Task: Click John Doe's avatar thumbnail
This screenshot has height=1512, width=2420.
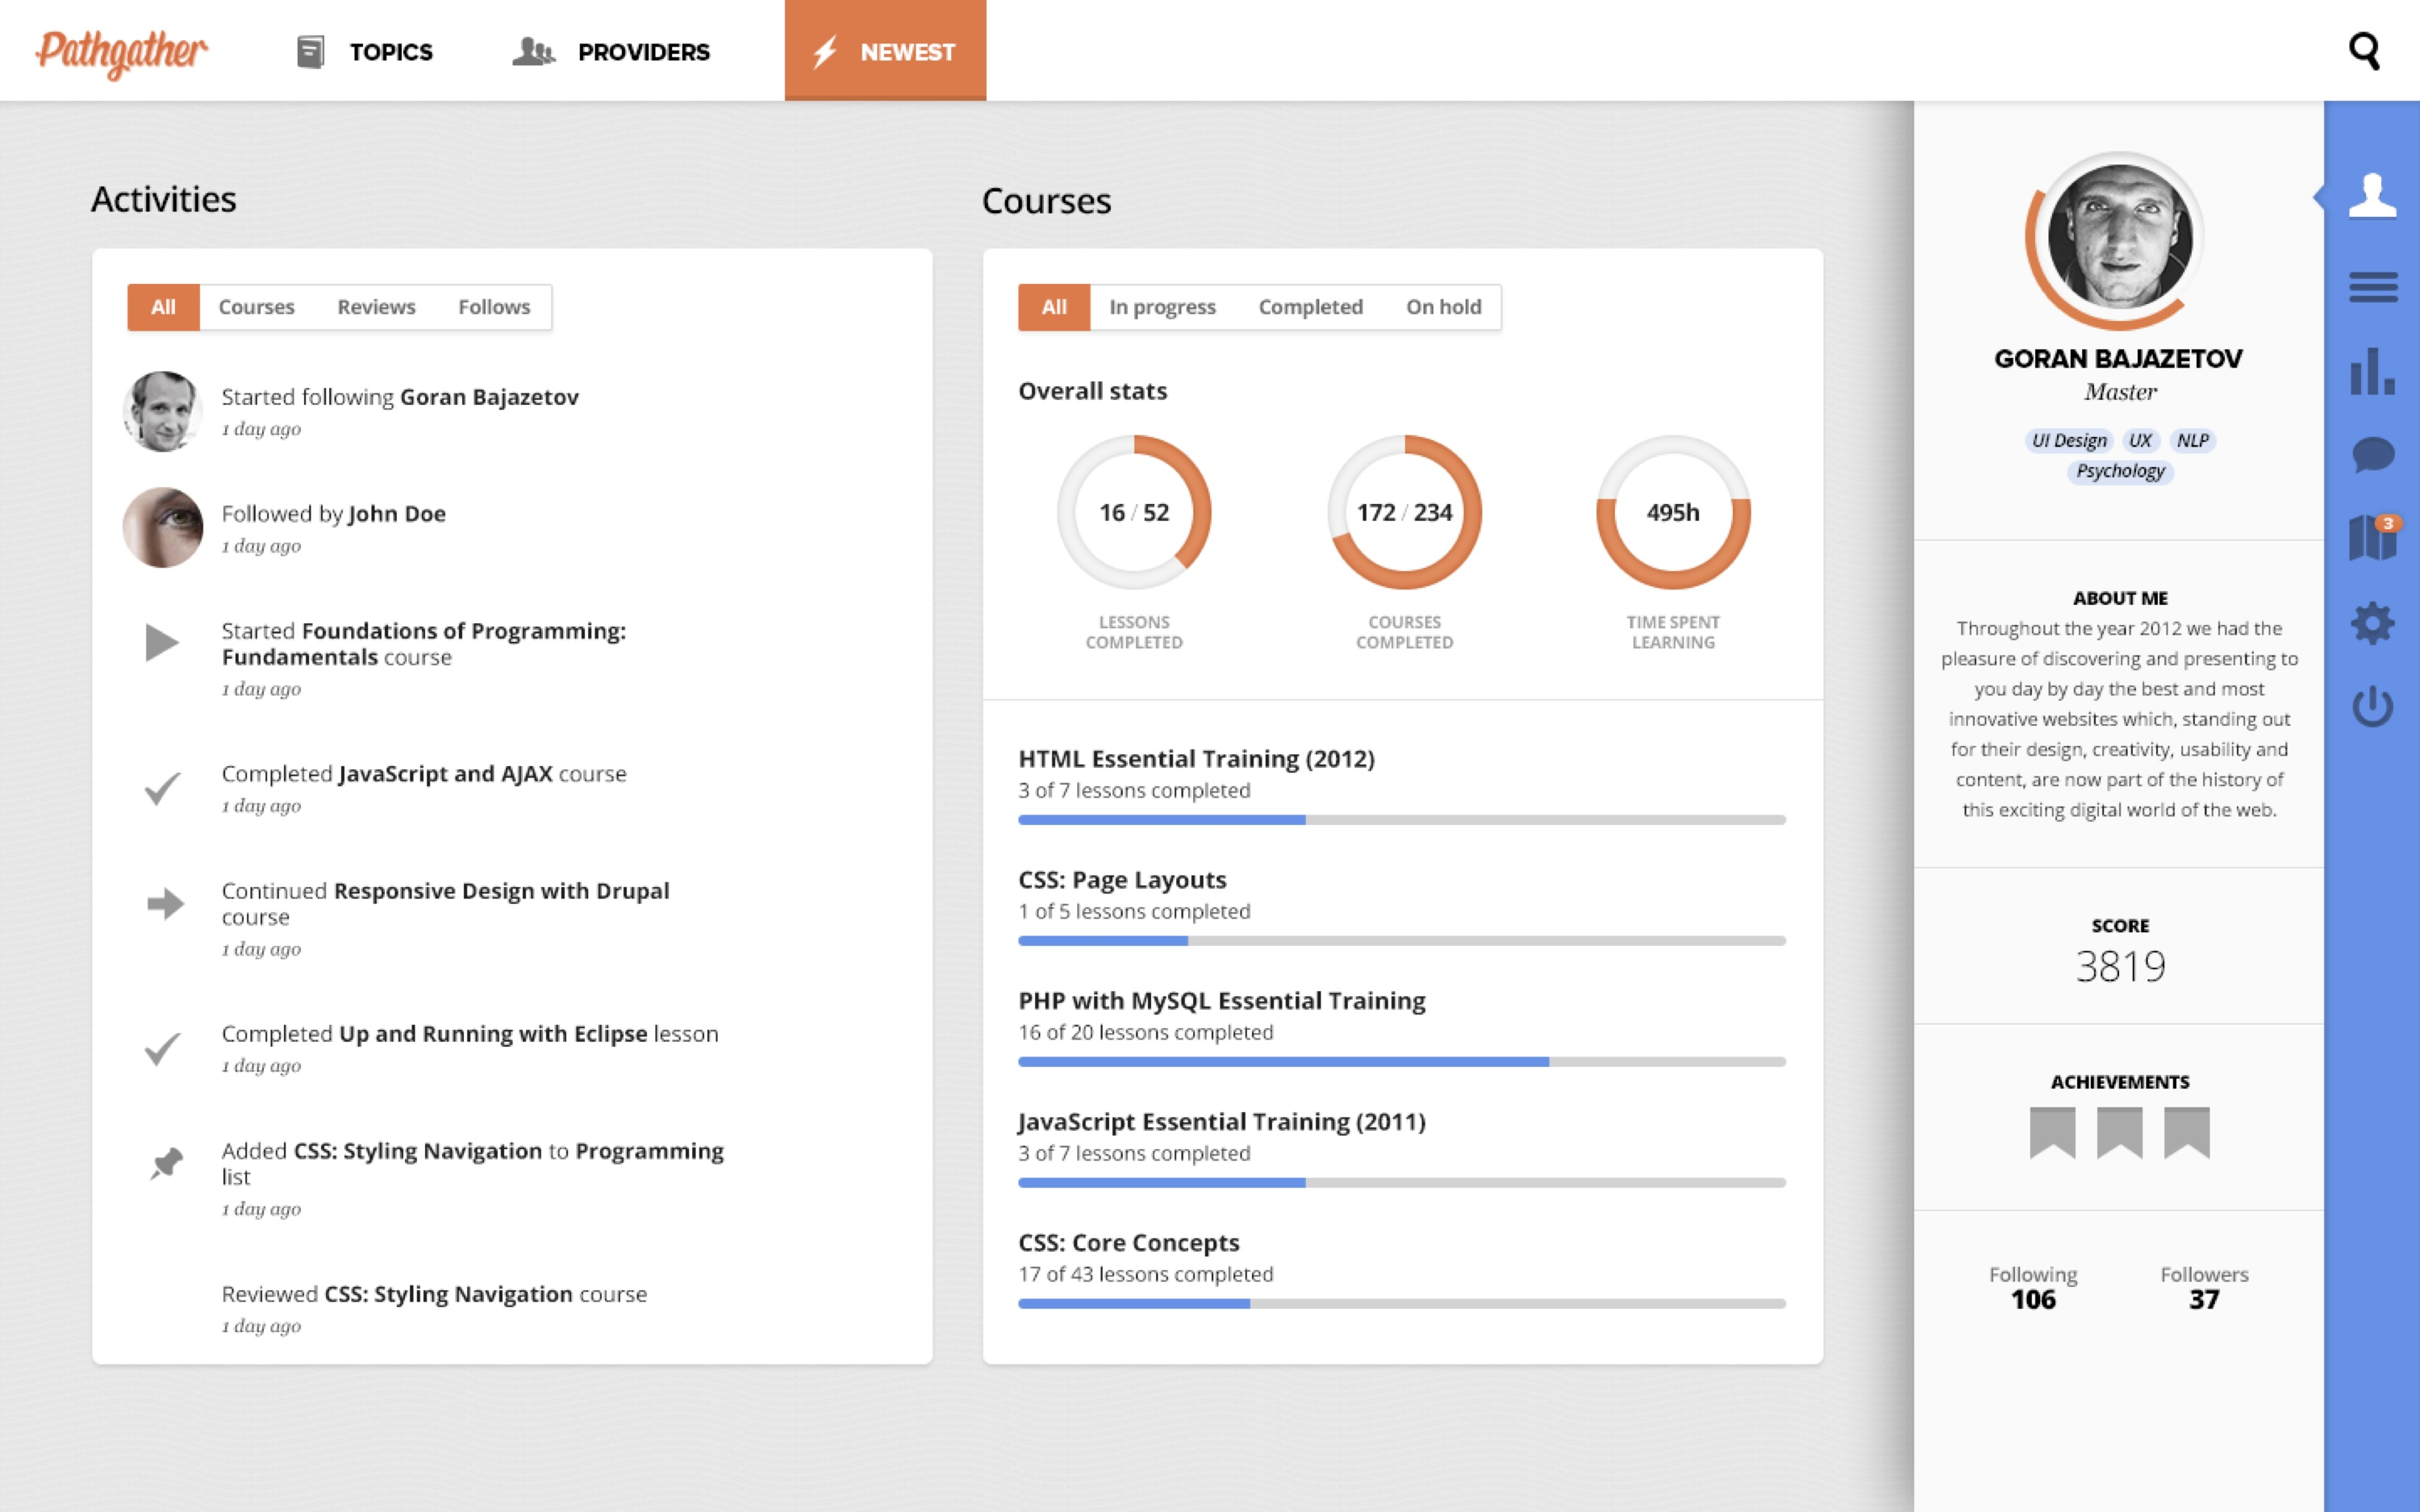Action: click(163, 527)
